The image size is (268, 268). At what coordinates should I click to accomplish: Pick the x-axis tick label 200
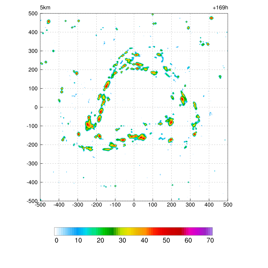click(171, 205)
